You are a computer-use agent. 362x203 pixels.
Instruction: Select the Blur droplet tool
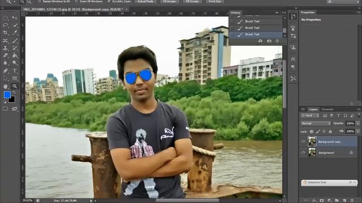pyautogui.click(x=5, y=63)
